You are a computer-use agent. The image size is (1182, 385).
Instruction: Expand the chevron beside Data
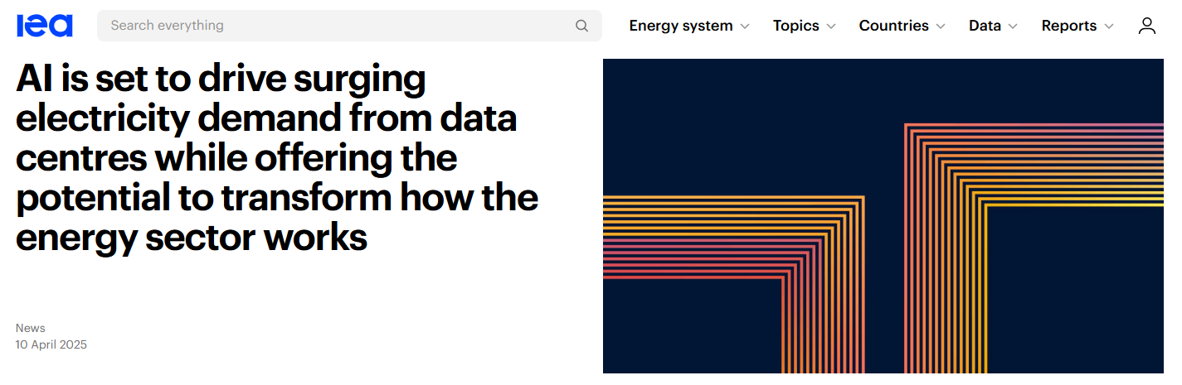(1013, 26)
